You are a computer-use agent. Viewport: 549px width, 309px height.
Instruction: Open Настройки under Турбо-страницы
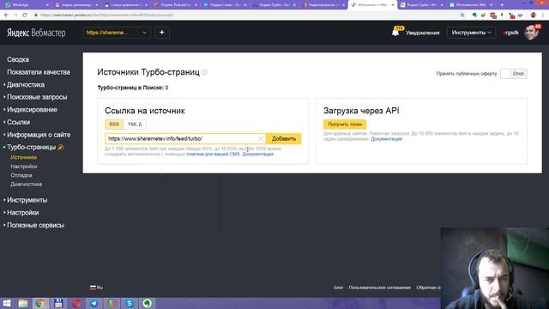pyautogui.click(x=24, y=167)
